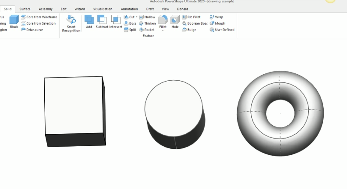Click the Rib Fillet icon
The width and height of the screenshot is (347, 189).
[193, 17]
